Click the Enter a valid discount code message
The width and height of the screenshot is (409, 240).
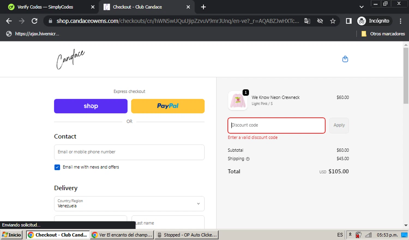tap(252, 138)
